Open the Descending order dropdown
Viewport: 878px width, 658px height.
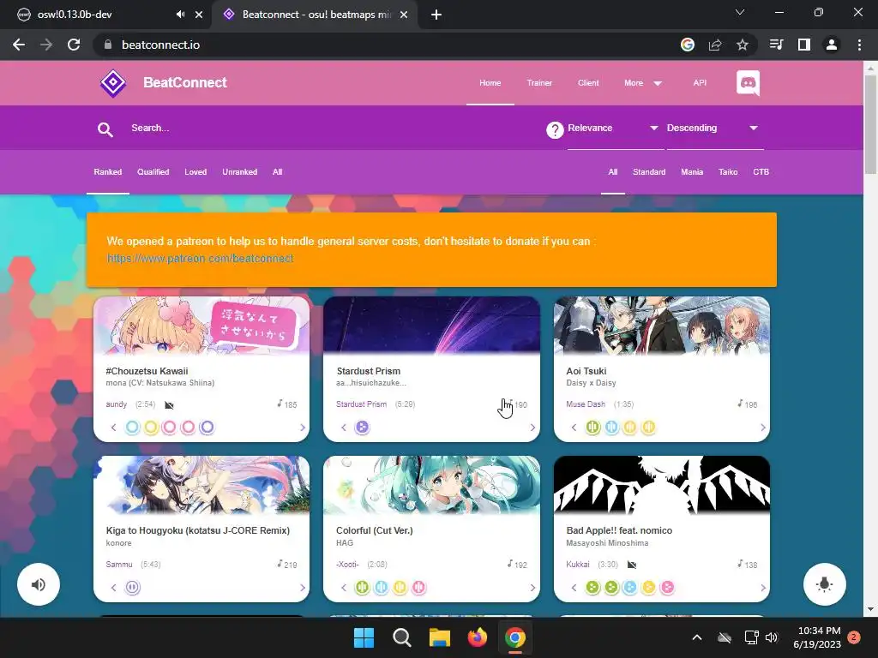click(714, 129)
